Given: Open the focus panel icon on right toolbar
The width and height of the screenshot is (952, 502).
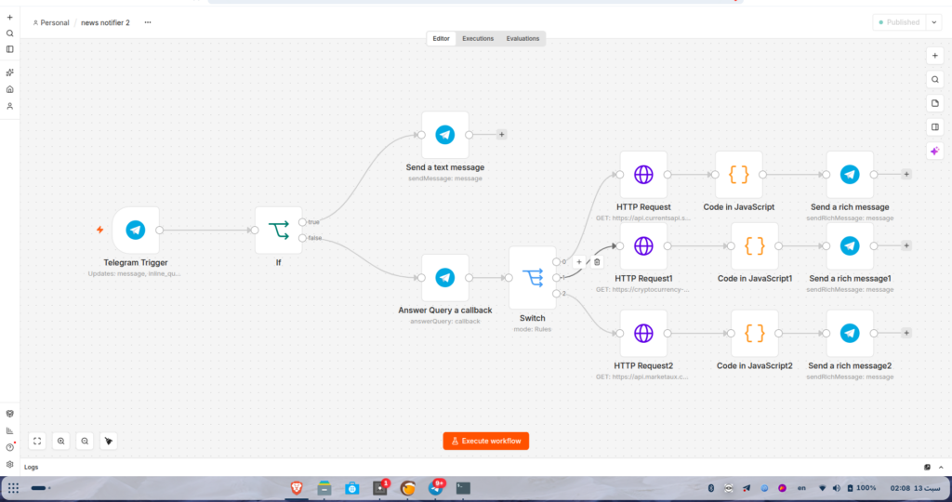Looking at the screenshot, I should 935,126.
